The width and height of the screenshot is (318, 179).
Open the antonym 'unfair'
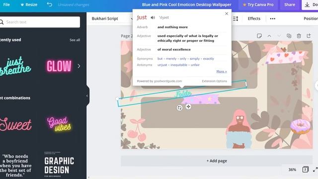pos(195,65)
